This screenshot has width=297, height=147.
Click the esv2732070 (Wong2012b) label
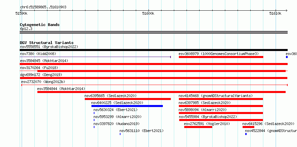(x=43, y=82)
